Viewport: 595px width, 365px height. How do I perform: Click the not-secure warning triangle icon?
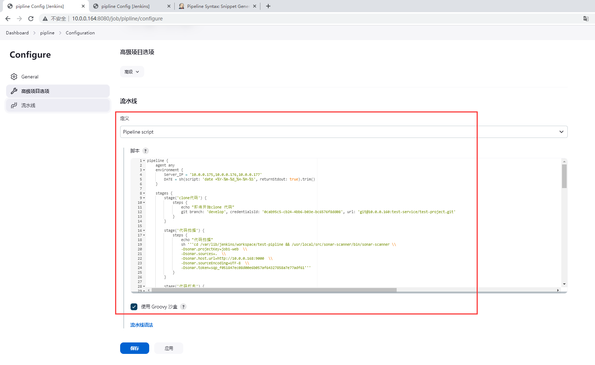click(45, 19)
